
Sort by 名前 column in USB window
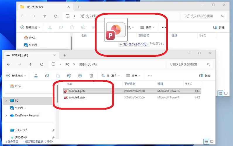tap(70, 84)
